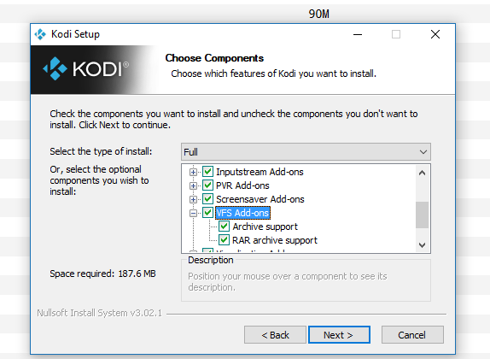Click the Next button
The width and height of the screenshot is (490, 359).
339,335
